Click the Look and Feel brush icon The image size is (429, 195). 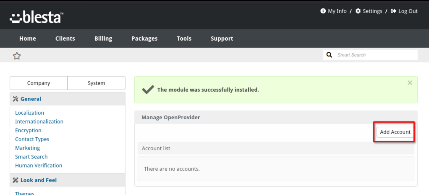(x=16, y=180)
